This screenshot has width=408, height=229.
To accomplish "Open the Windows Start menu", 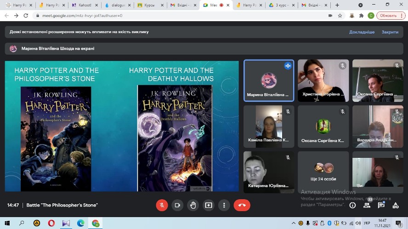I will click(7, 223).
